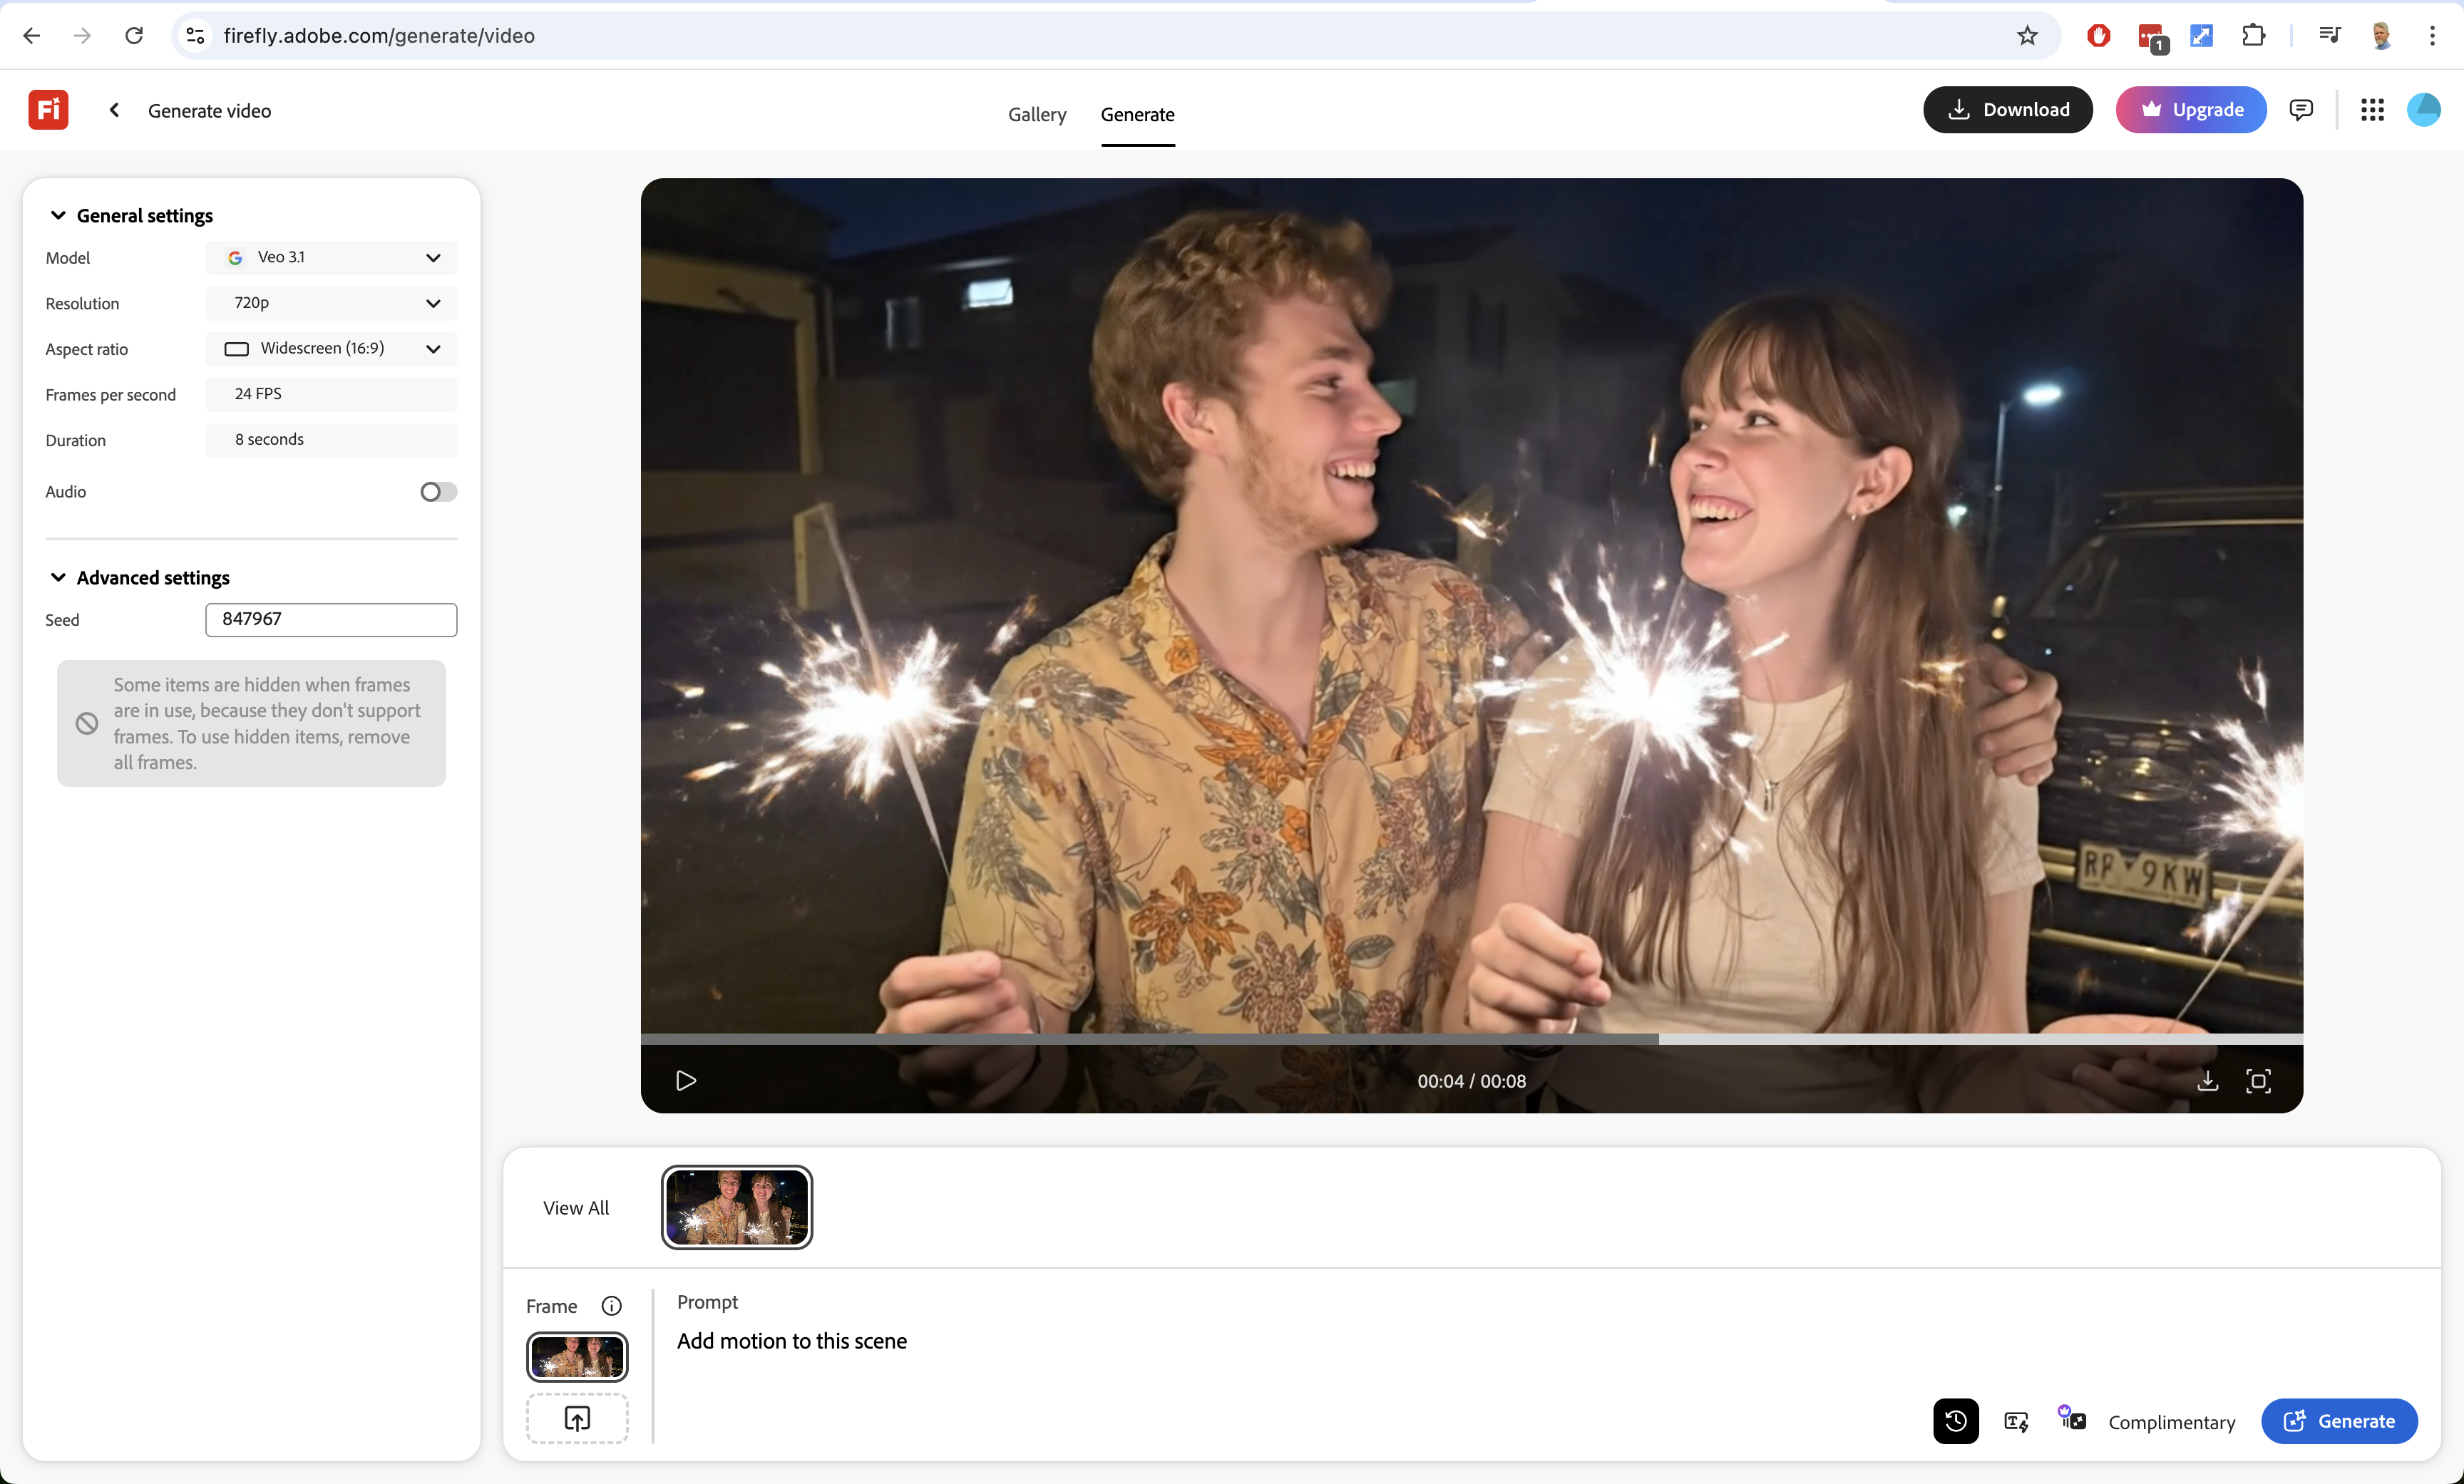Image resolution: width=2464 pixels, height=1484 pixels.
Task: Collapse the Advanced settings section
Action: 58,578
